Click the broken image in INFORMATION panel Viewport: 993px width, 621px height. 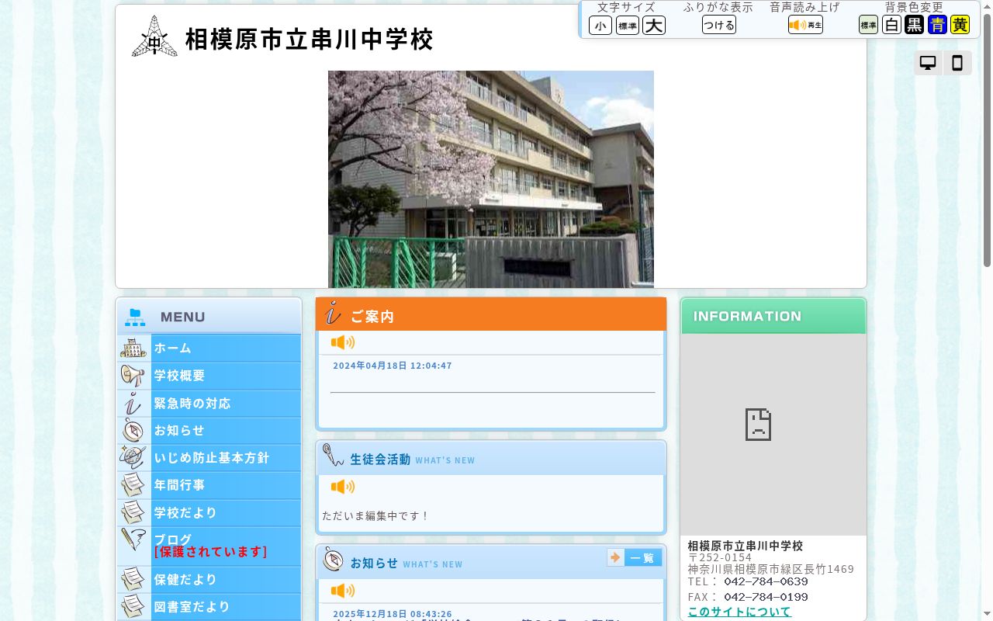tap(758, 425)
